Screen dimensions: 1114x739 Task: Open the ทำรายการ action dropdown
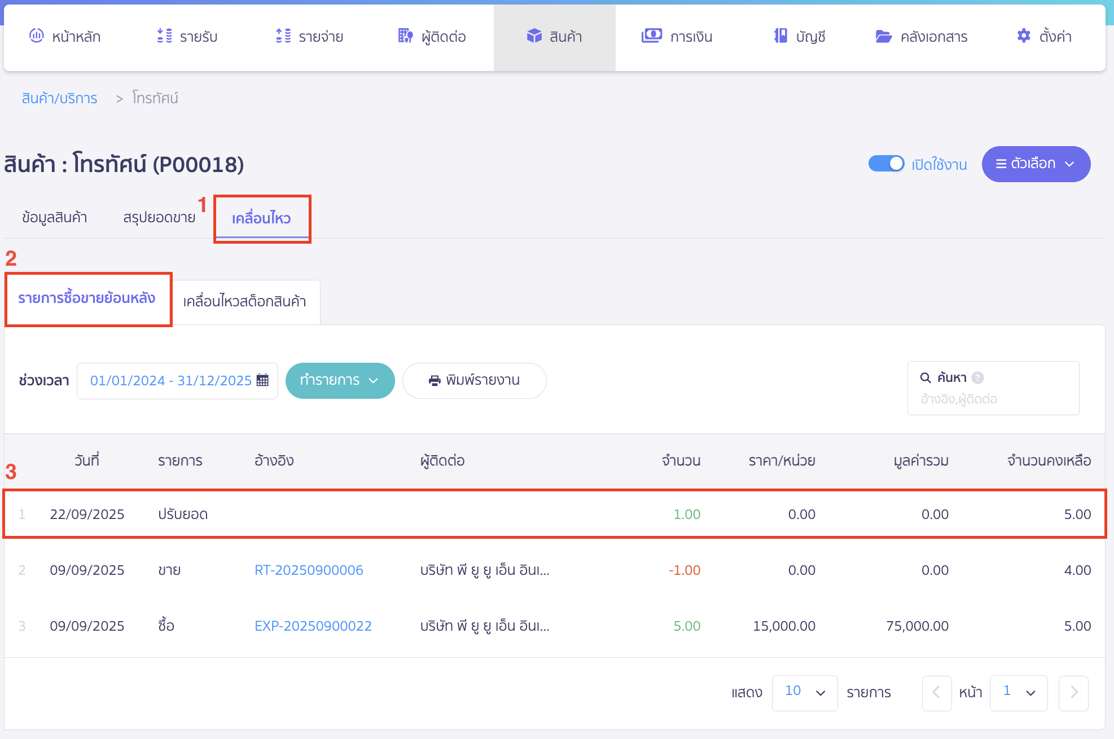point(340,381)
